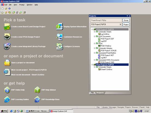Click the DXP Online help icon
Viewport: 151px width, 113px height.
(x=7, y=90)
